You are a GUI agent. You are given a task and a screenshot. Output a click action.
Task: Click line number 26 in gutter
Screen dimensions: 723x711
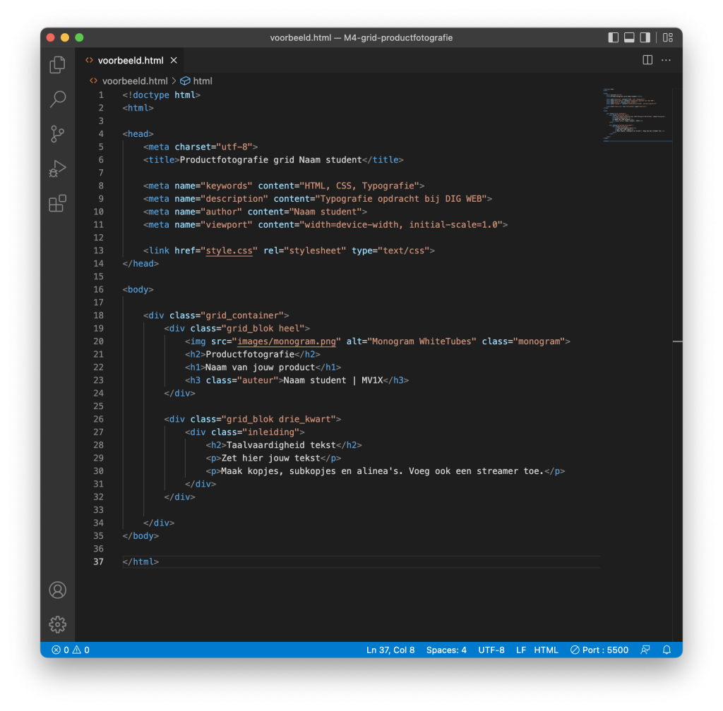coord(98,419)
